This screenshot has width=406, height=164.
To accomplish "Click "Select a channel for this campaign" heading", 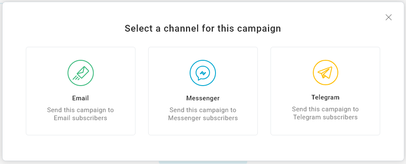I will coord(203,28).
